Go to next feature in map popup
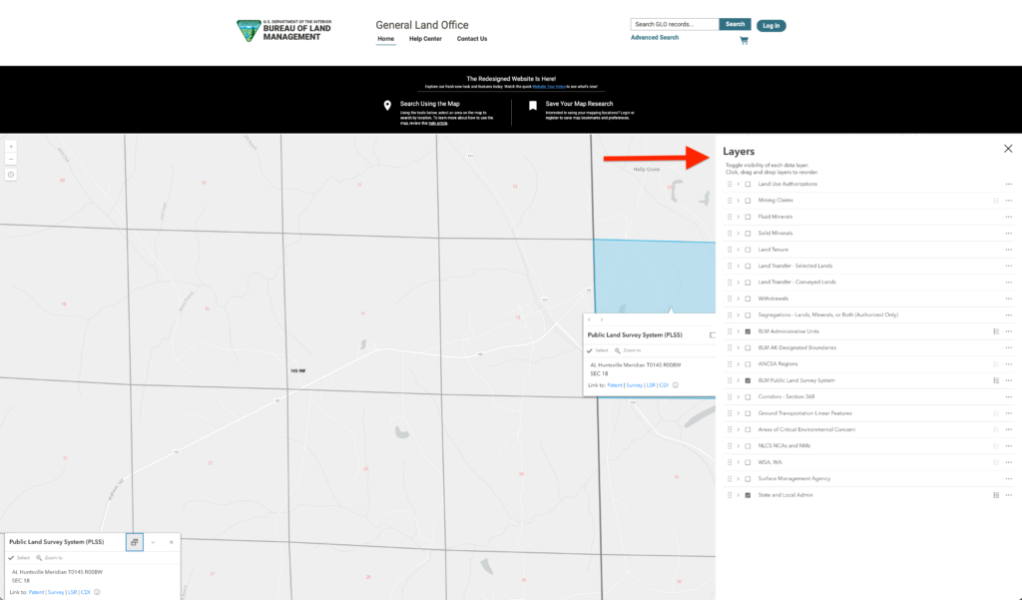Image resolution: width=1022 pixels, height=600 pixels. pos(602,319)
